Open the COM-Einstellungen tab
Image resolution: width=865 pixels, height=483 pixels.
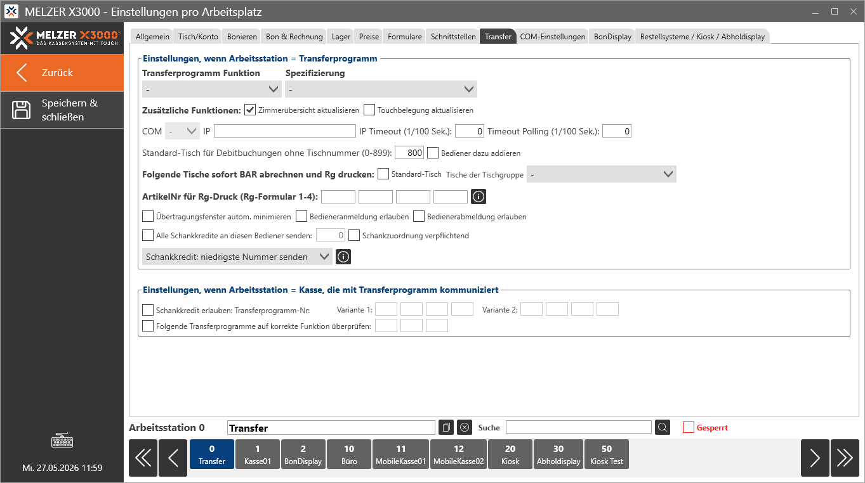tap(553, 37)
